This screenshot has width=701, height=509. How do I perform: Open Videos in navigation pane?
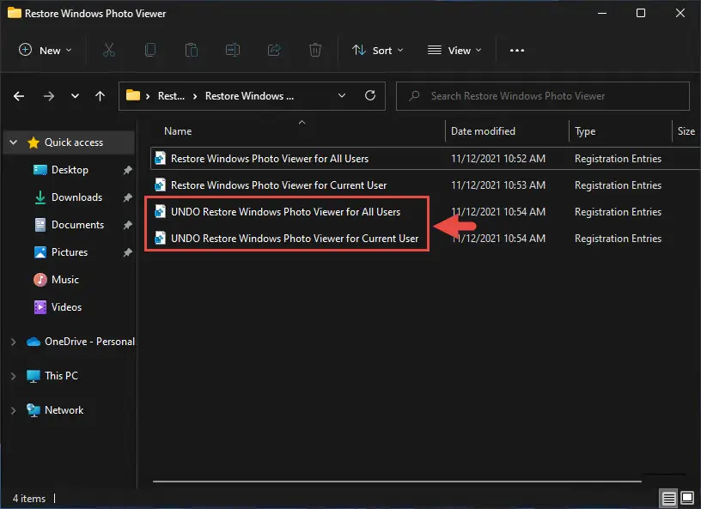(66, 307)
